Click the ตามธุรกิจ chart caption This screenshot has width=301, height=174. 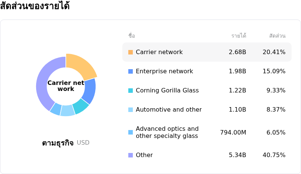(x=58, y=143)
